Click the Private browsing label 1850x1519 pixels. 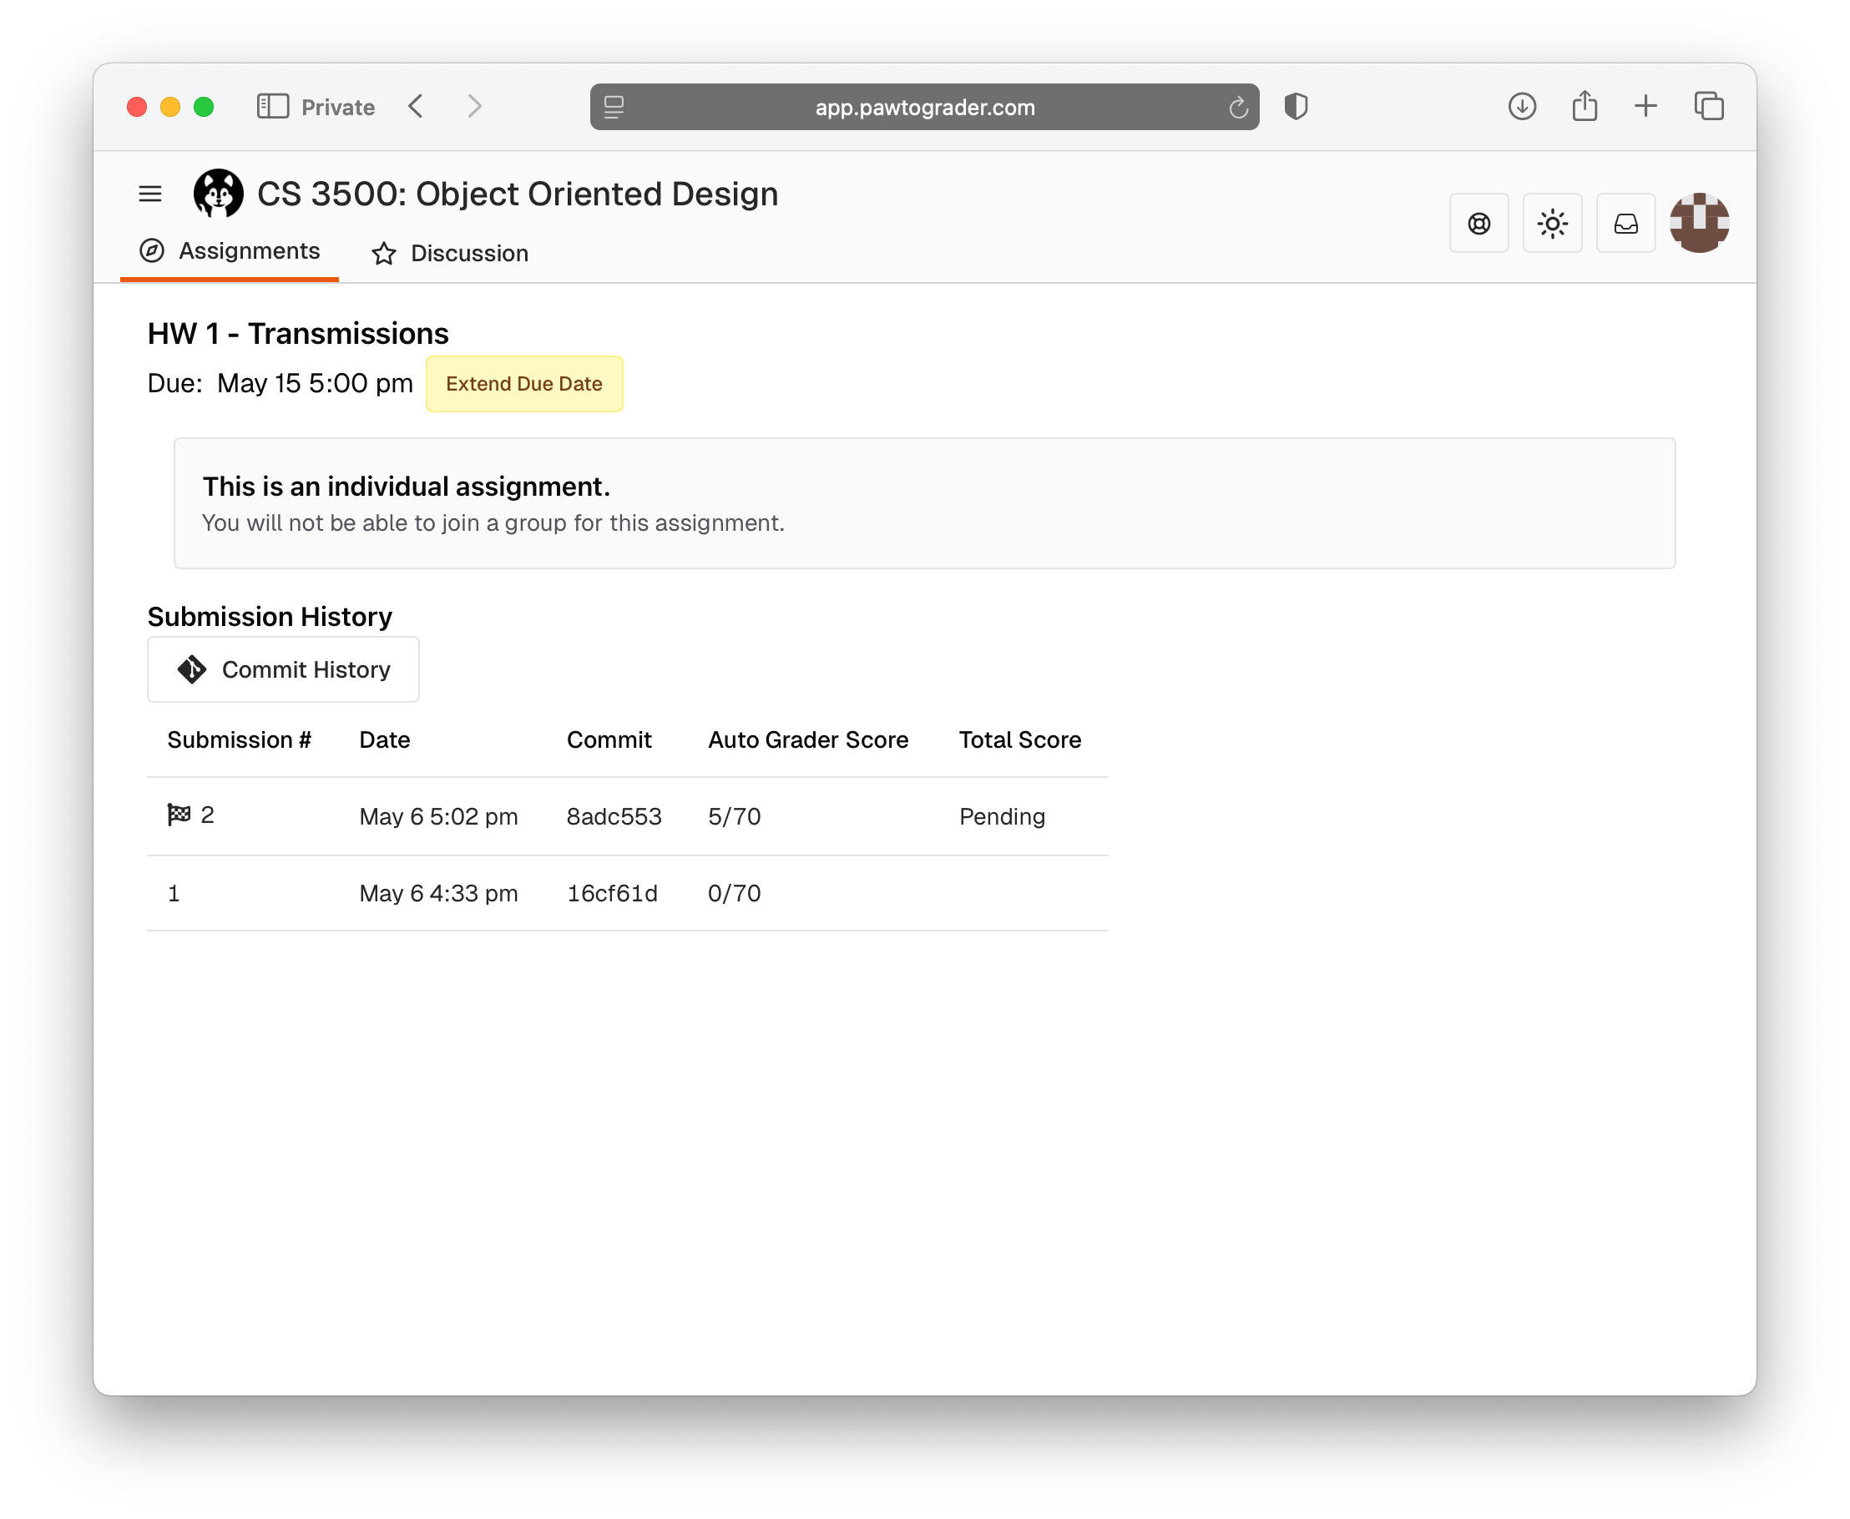point(338,108)
